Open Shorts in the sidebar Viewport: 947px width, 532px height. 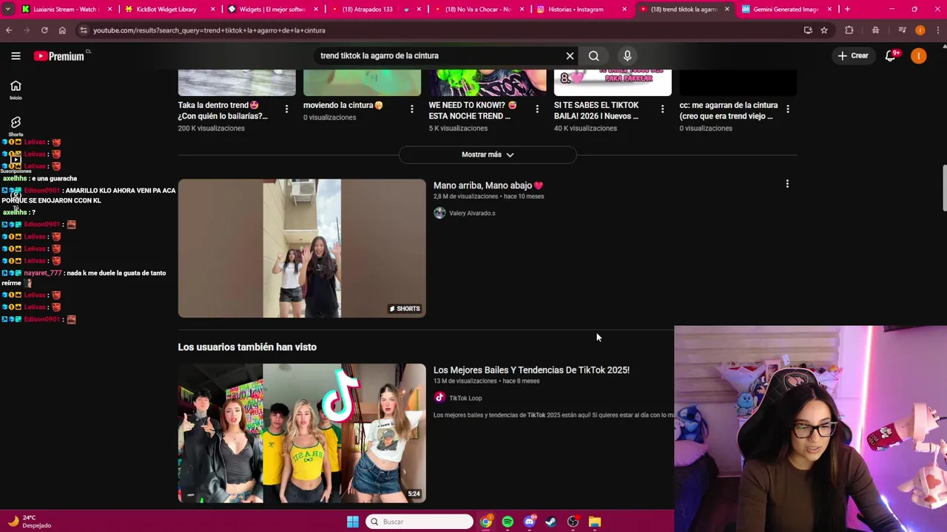(16, 126)
